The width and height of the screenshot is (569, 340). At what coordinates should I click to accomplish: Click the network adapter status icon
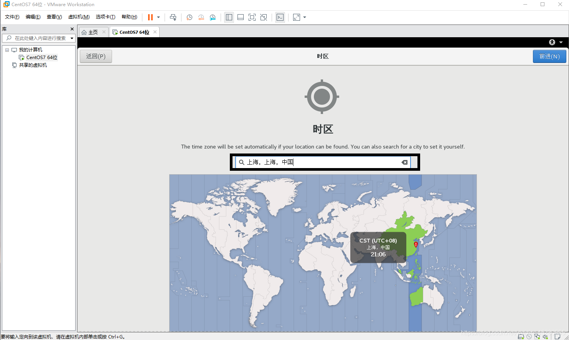(537, 337)
